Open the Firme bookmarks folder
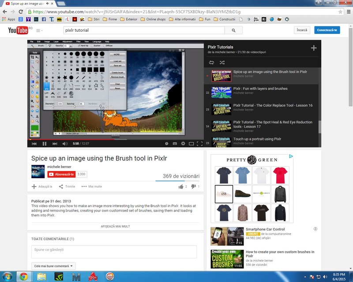 (110, 19)
